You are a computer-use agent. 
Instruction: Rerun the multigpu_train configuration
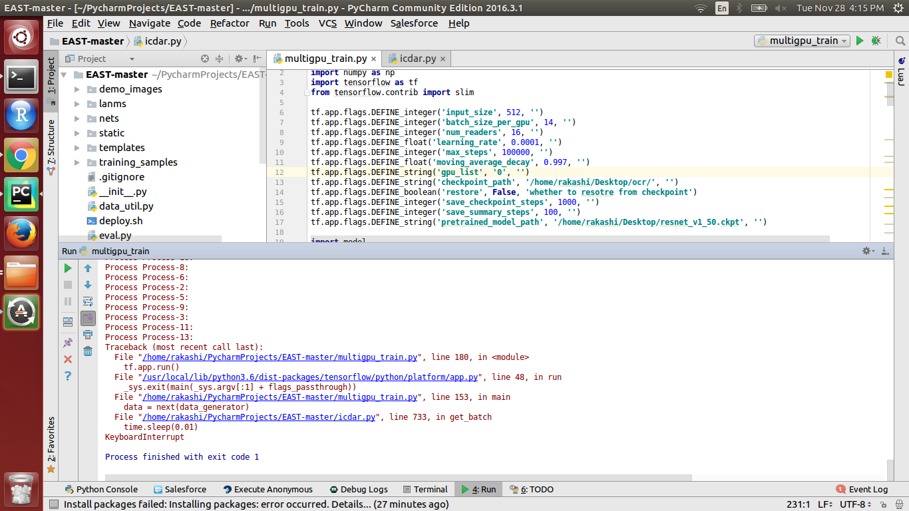pyautogui.click(x=67, y=269)
